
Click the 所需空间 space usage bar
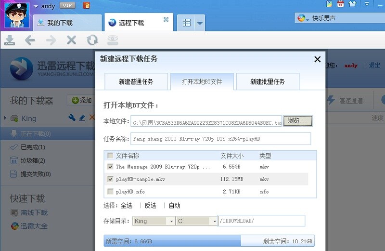(x=209, y=241)
